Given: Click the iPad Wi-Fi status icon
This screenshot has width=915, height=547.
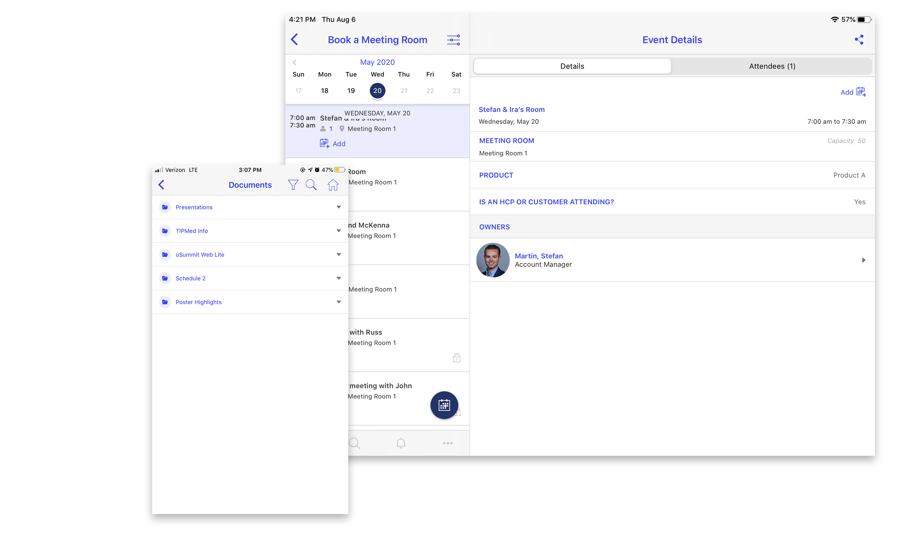Looking at the screenshot, I should point(834,20).
